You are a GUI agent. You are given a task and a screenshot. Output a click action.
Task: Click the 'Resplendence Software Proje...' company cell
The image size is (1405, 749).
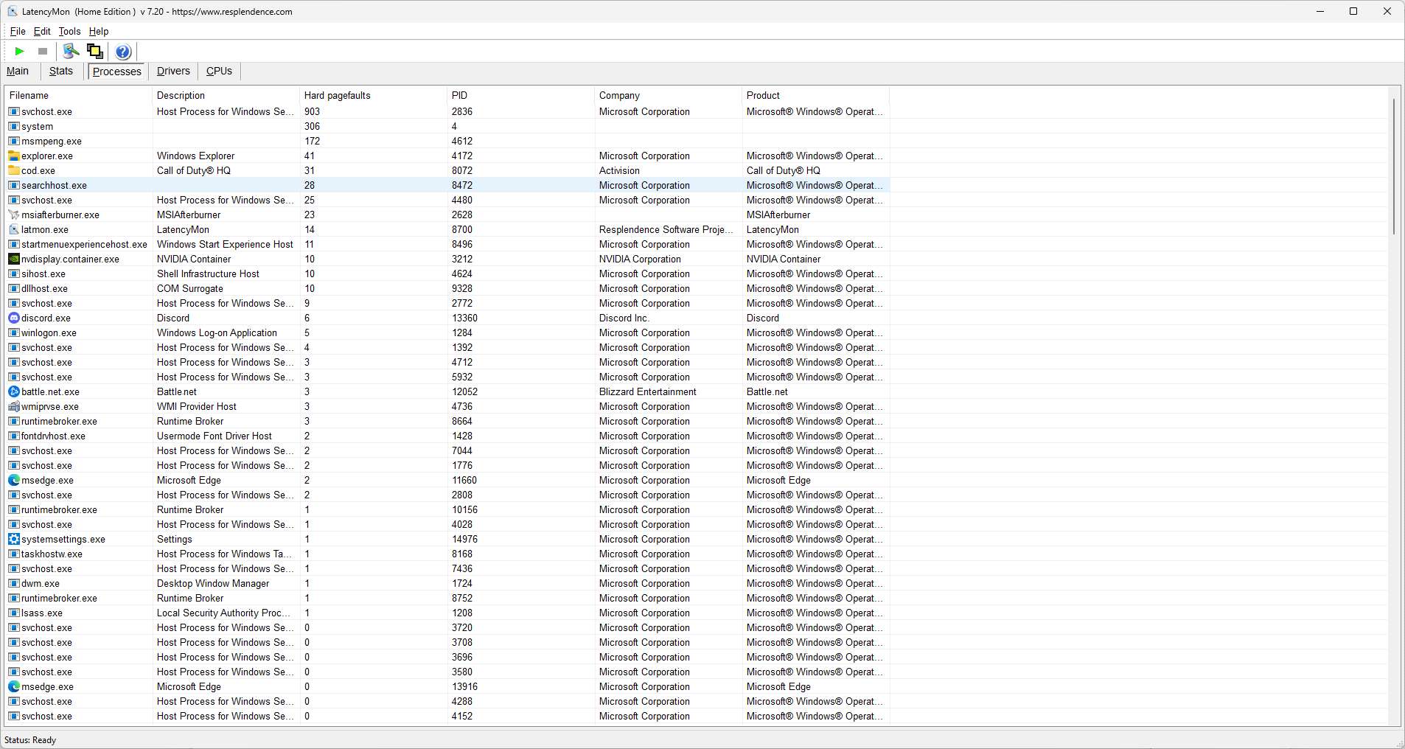click(666, 229)
